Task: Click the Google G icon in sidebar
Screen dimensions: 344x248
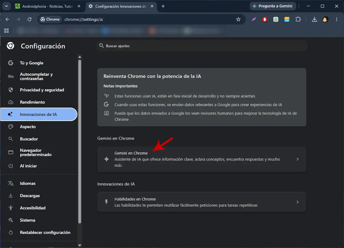Action: (x=11, y=63)
